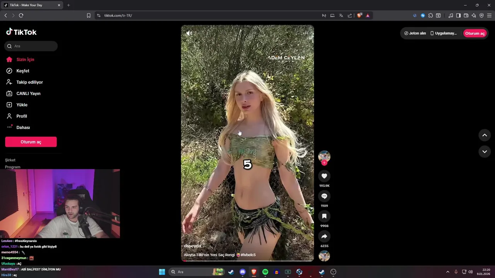
Task: Open Sizin İçin feed
Action: click(25, 59)
